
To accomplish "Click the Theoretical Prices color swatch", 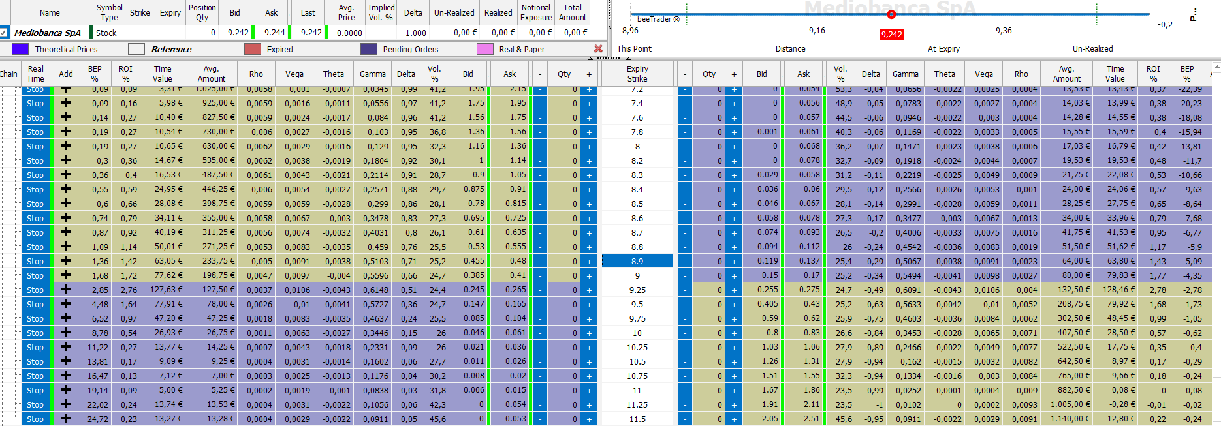I will tap(20, 49).
